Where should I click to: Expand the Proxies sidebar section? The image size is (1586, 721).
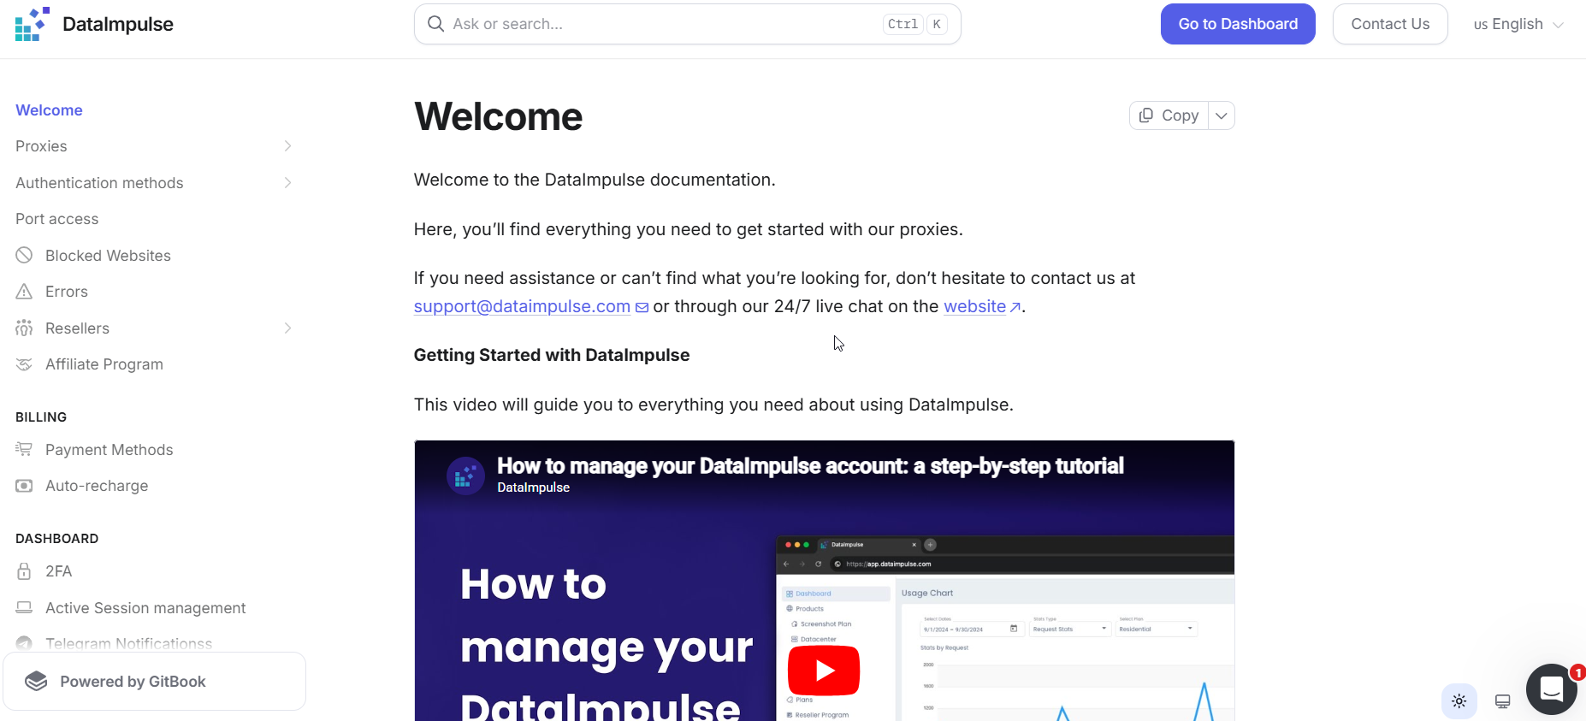pos(287,146)
